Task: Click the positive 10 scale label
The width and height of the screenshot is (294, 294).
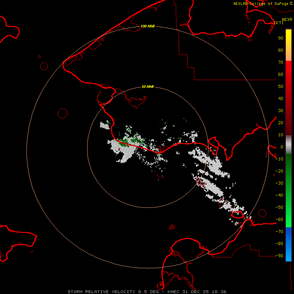Action: tap(281, 135)
